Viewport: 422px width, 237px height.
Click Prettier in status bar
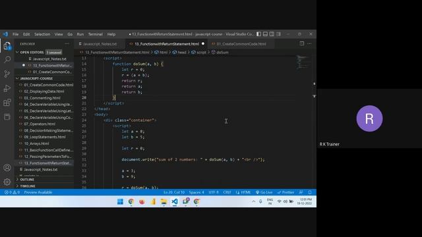point(286,192)
